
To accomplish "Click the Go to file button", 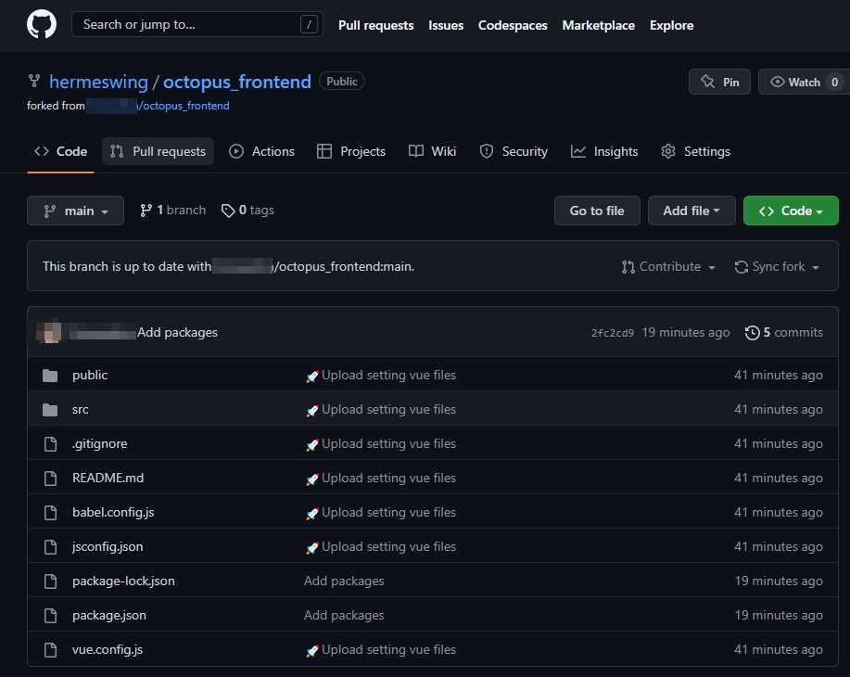I will pyautogui.click(x=597, y=211).
